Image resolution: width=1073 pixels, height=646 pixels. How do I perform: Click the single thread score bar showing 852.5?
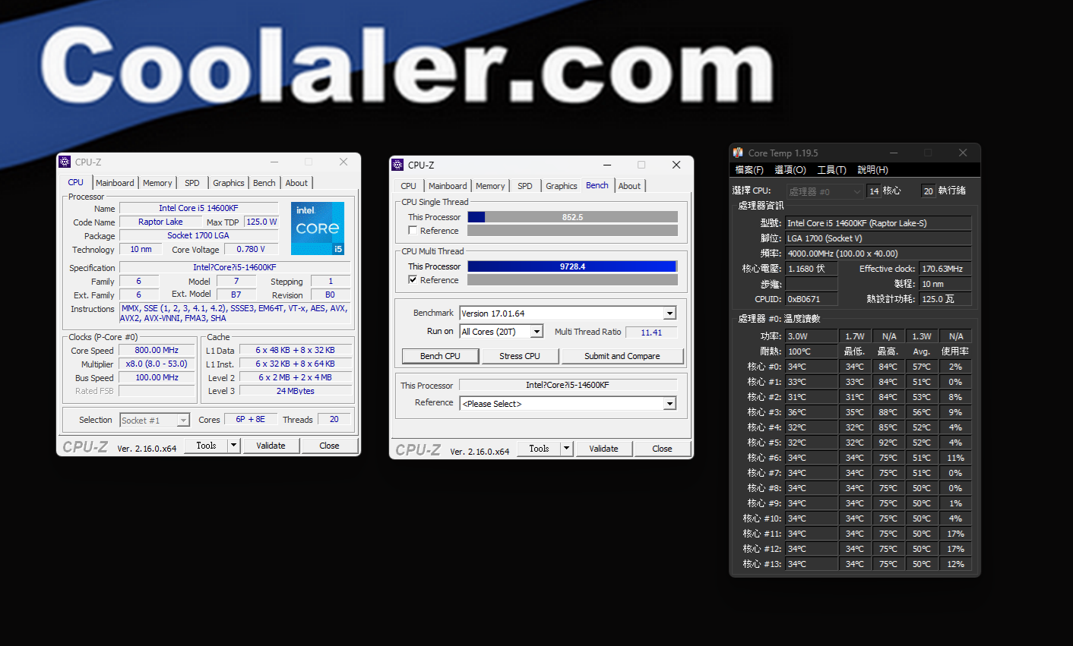[x=572, y=217]
